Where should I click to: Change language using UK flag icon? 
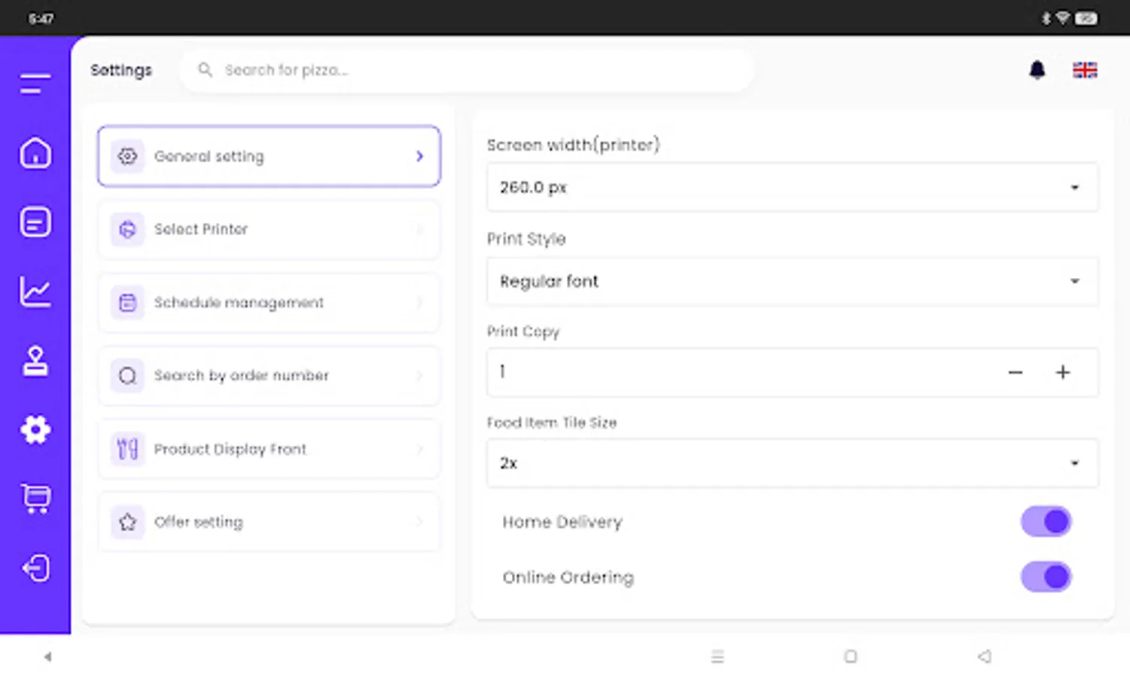tap(1084, 70)
